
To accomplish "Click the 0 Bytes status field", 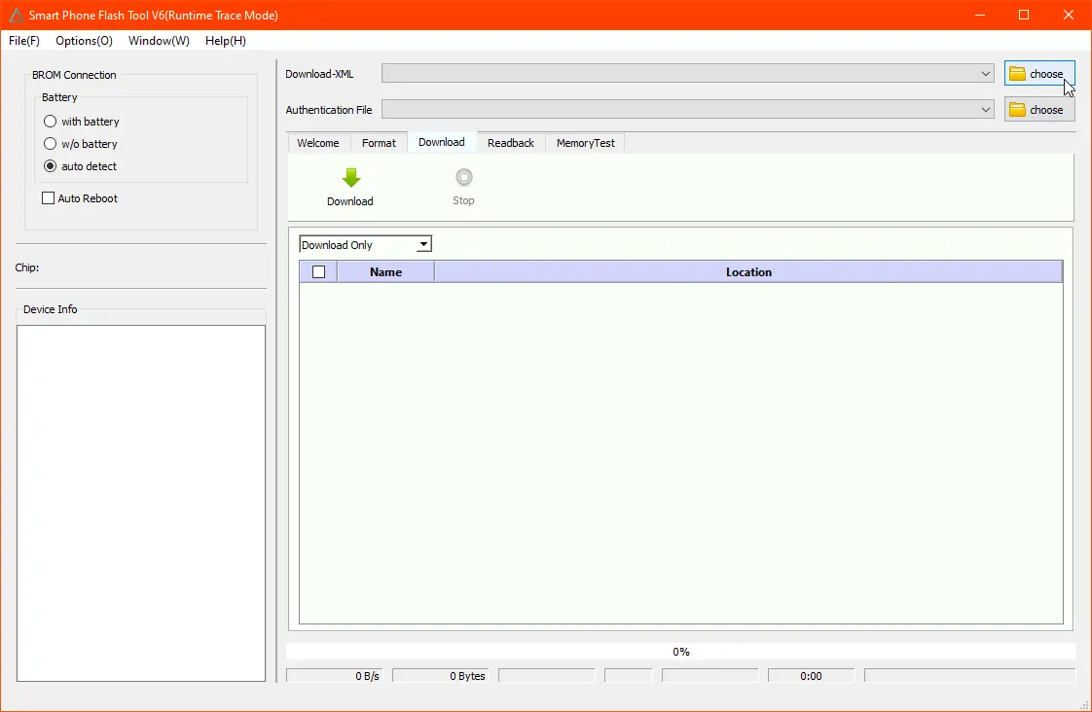I will 441,676.
